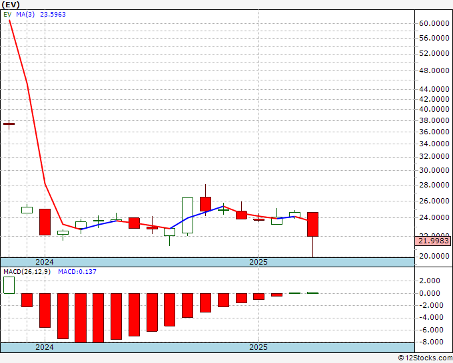Click 2024 on the MACD panel time axis
453x363 pixels.
point(45,347)
